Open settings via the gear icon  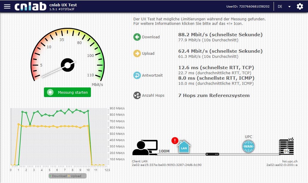pyautogui.click(x=300, y=7)
